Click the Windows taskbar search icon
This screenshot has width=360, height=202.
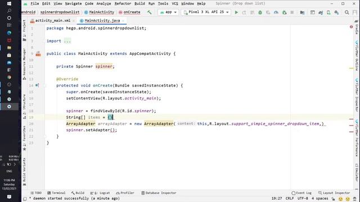[x=9, y=11]
